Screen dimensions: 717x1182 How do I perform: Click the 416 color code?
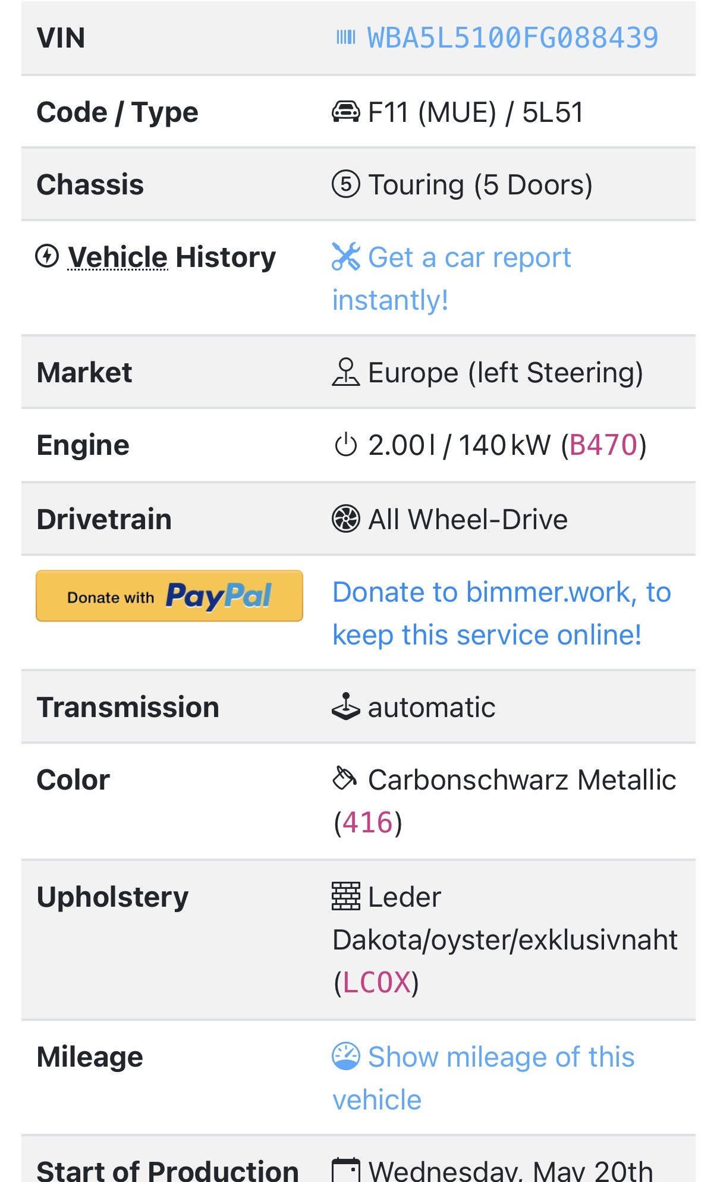point(367,823)
